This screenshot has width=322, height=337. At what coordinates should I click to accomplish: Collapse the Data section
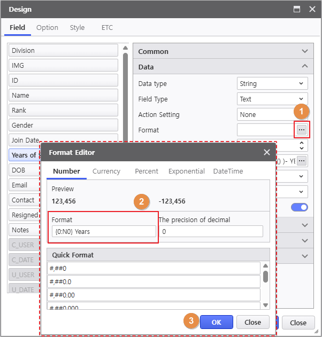pyautogui.click(x=305, y=67)
